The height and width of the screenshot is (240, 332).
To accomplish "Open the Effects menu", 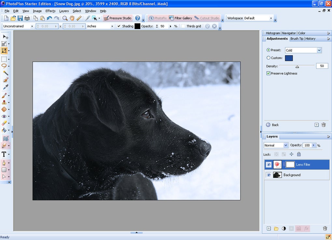I will pyautogui.click(x=50, y=11).
